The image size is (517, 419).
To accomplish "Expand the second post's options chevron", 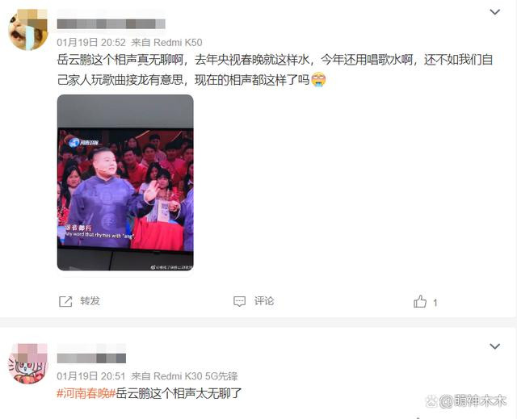I will (495, 346).
